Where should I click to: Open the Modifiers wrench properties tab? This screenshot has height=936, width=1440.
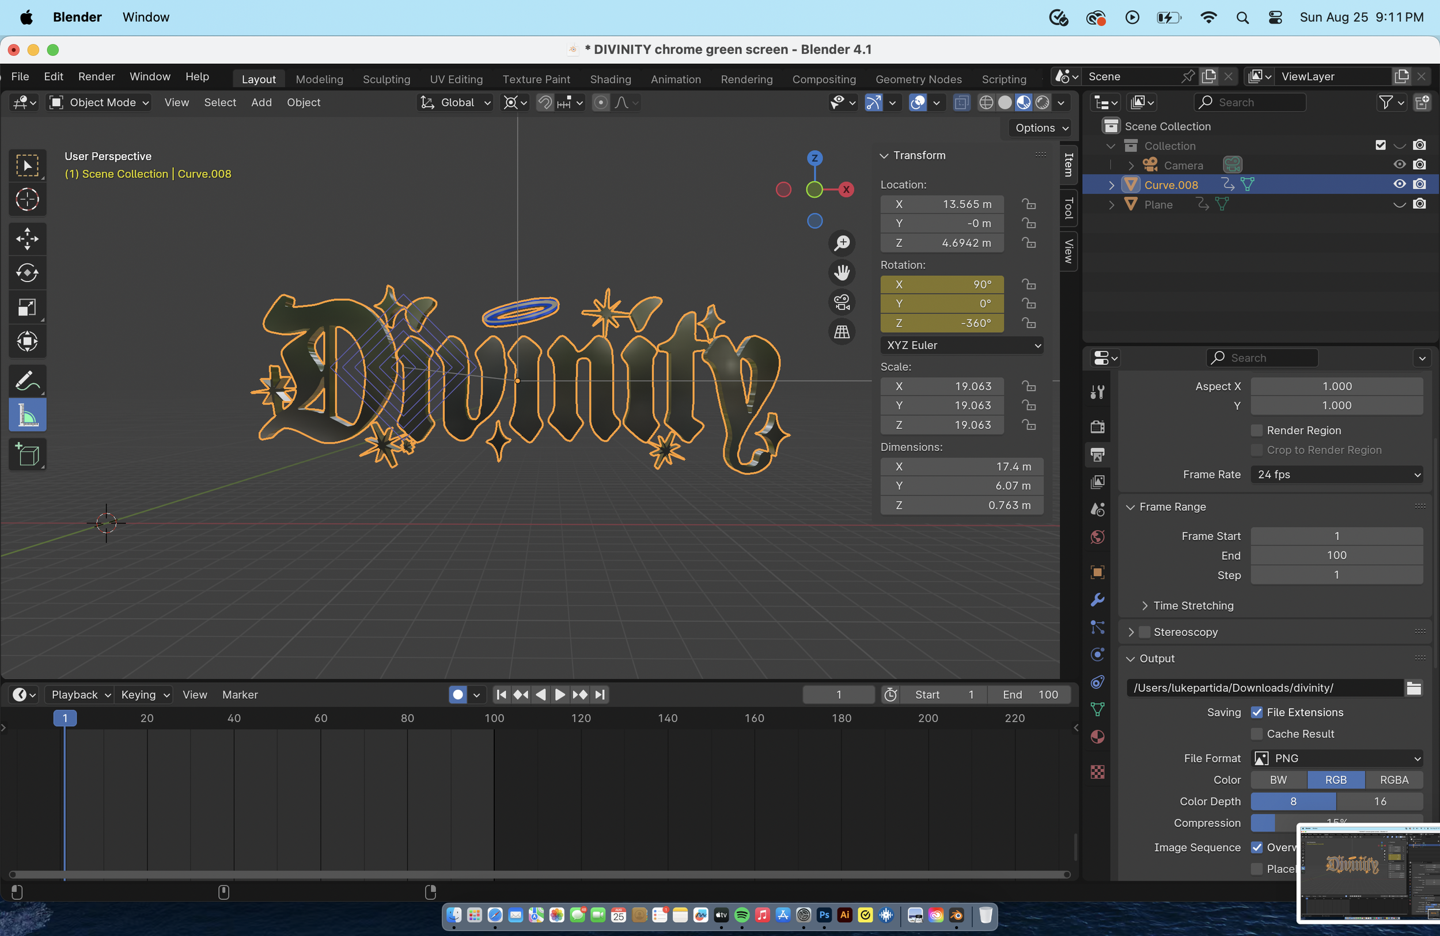coord(1097,599)
